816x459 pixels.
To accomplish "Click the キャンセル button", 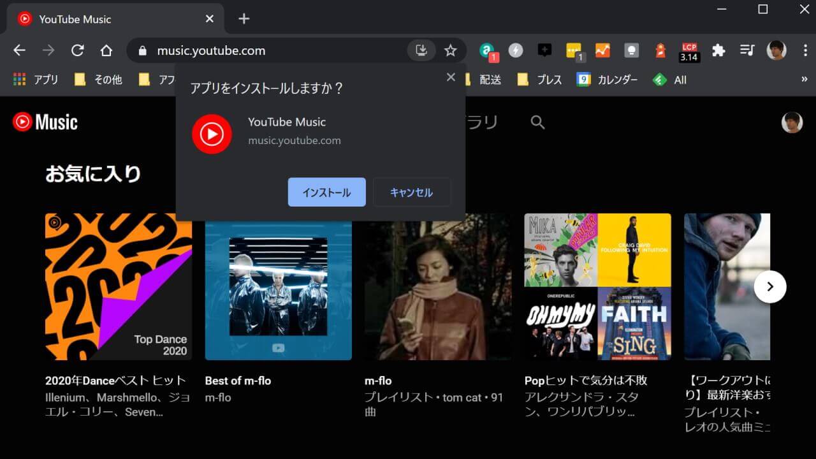I will click(x=411, y=192).
